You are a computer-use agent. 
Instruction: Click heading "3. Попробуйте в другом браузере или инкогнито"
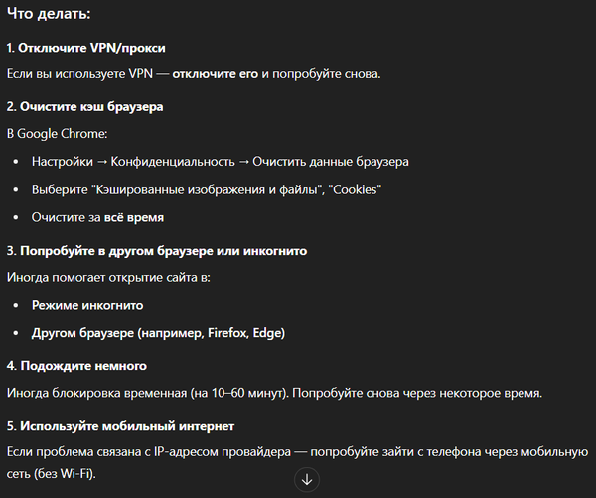pyautogui.click(x=157, y=251)
